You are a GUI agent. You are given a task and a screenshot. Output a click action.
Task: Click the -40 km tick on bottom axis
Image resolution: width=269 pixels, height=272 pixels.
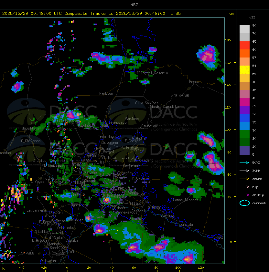pyautogui.click(x=21, y=268)
